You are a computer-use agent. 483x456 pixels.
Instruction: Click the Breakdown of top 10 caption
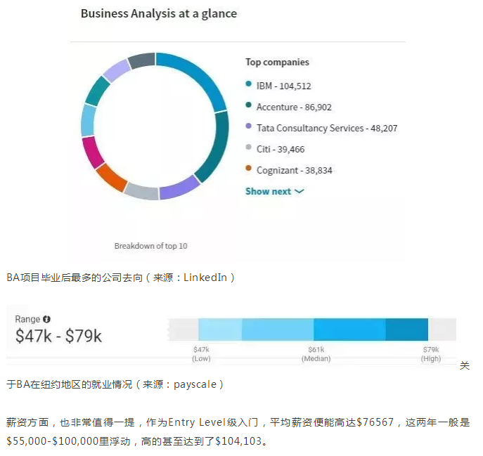click(x=150, y=246)
